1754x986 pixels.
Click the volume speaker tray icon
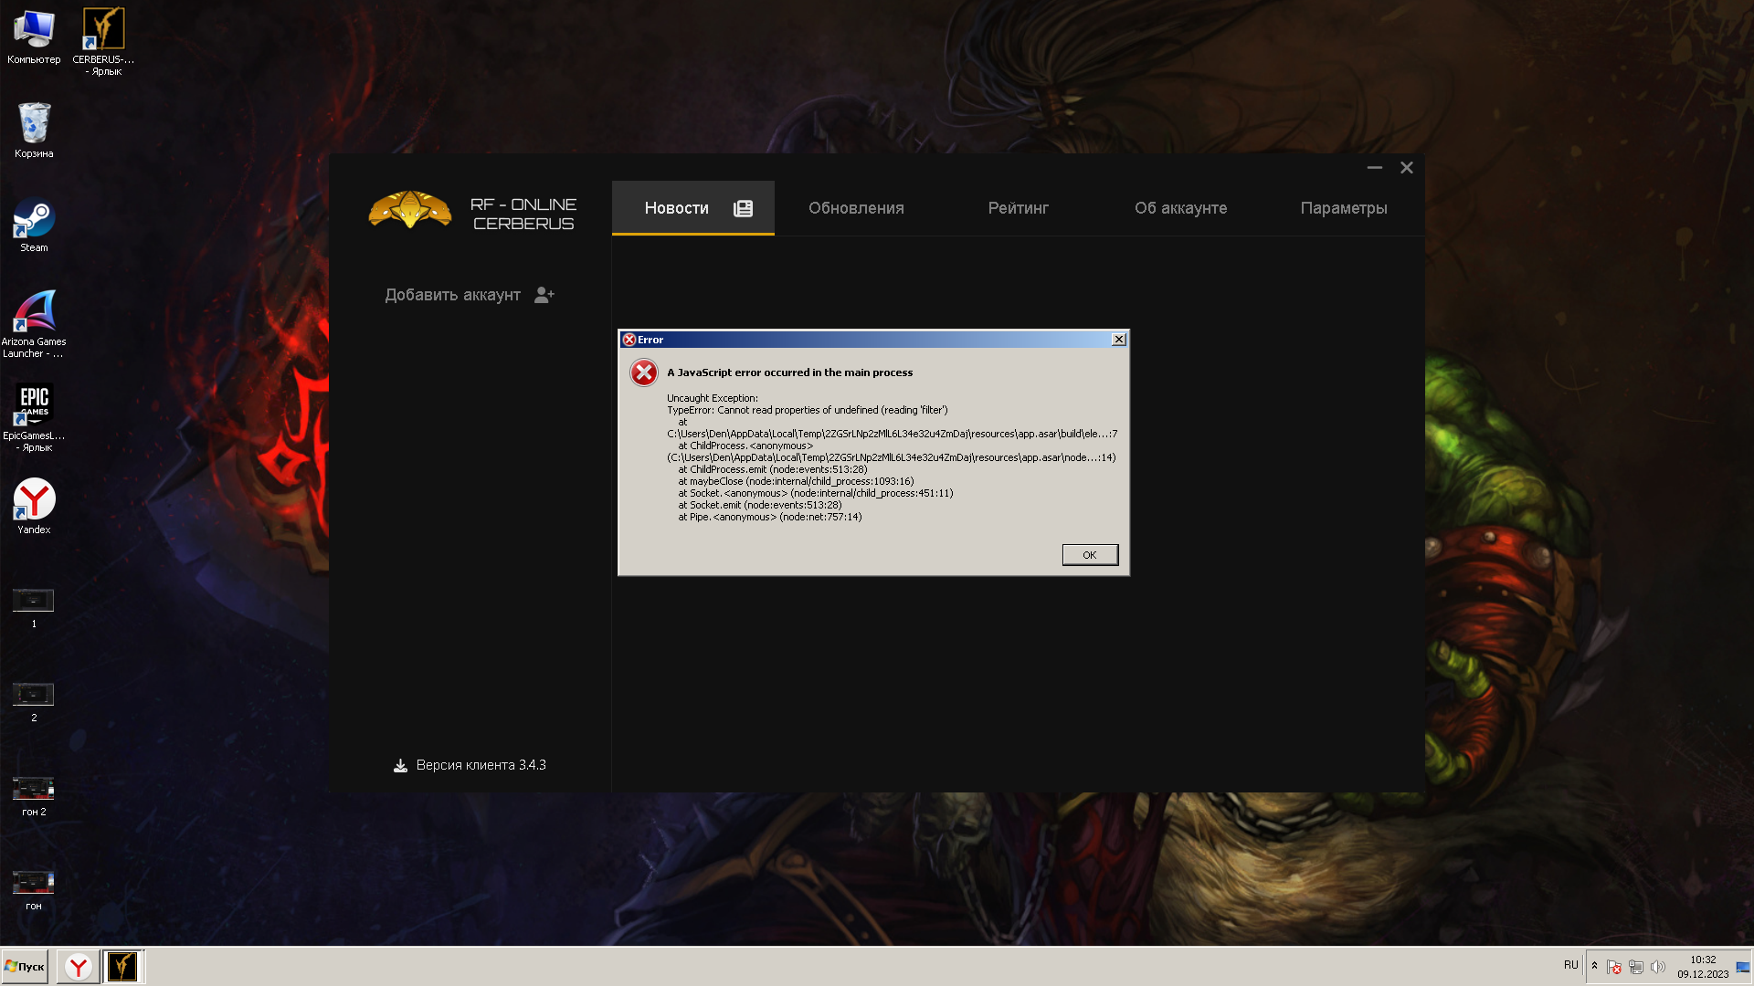point(1658,967)
